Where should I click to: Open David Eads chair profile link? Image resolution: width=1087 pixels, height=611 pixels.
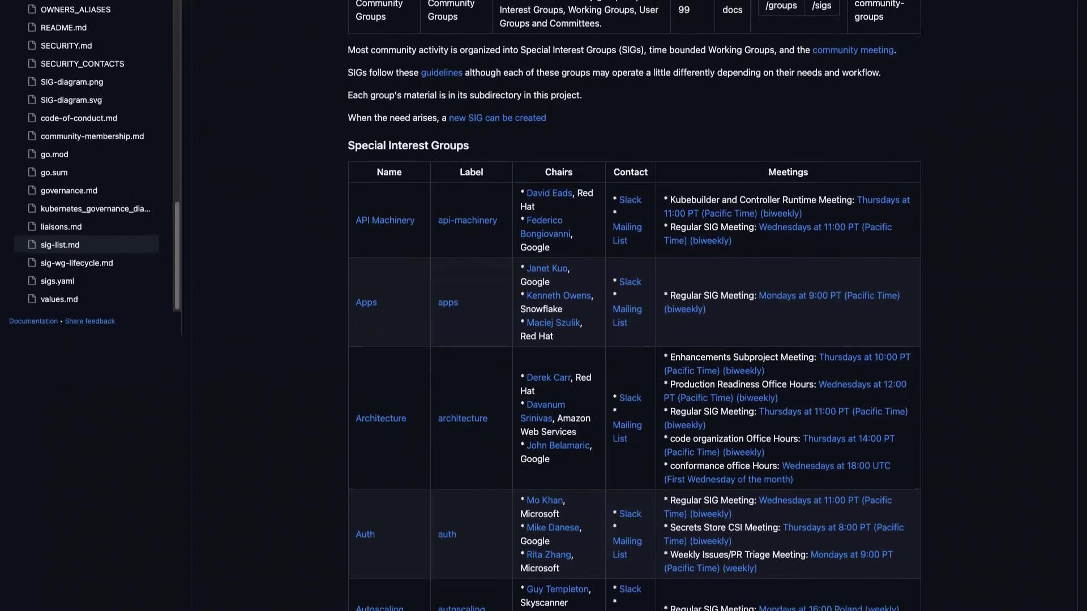pos(549,193)
